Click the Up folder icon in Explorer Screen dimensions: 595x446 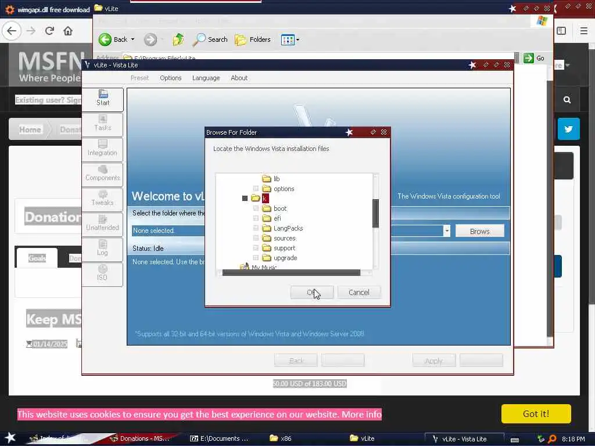click(178, 39)
